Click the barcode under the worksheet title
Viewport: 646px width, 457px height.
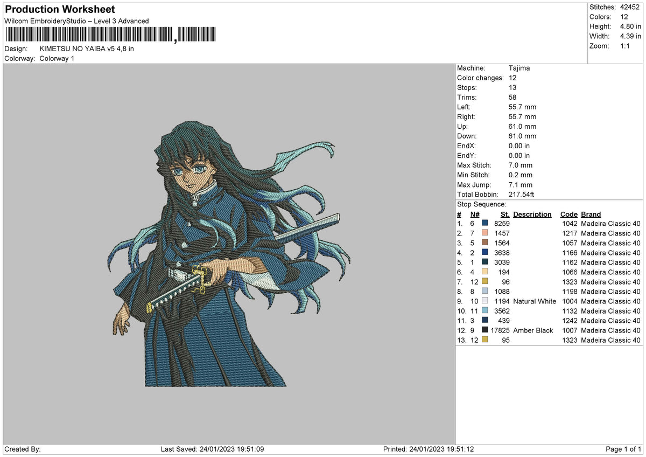coord(111,35)
